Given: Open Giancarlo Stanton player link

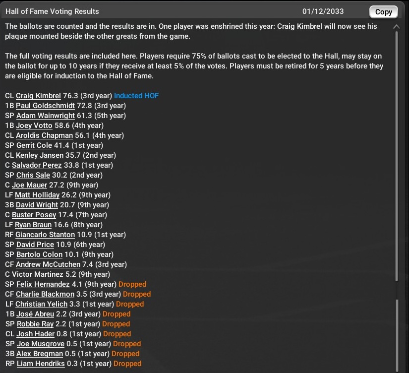Looking at the screenshot, I should pos(45,235).
